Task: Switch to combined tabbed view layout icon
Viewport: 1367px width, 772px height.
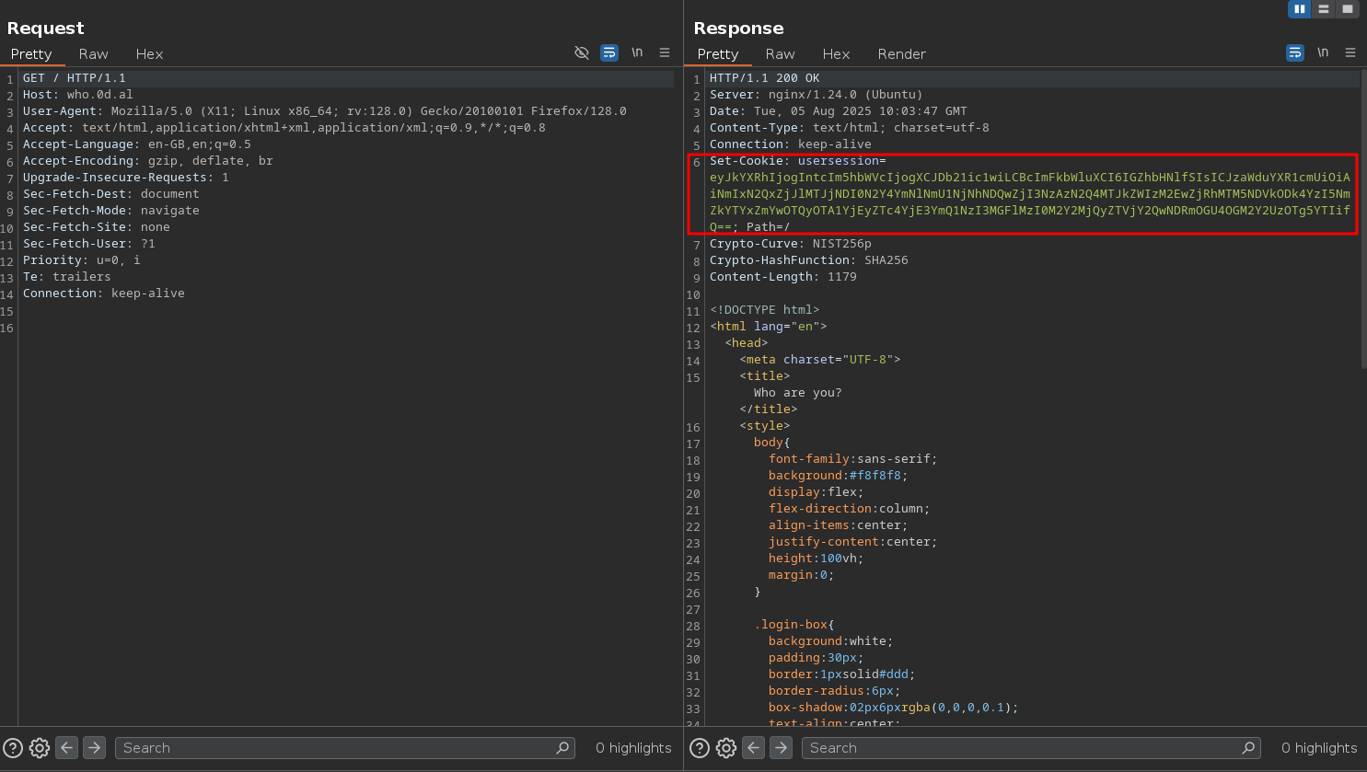Action: coord(1348,9)
